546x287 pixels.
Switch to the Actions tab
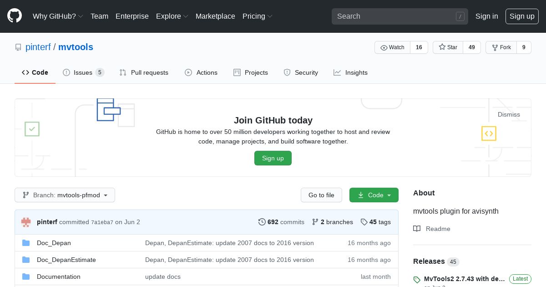[x=201, y=72]
